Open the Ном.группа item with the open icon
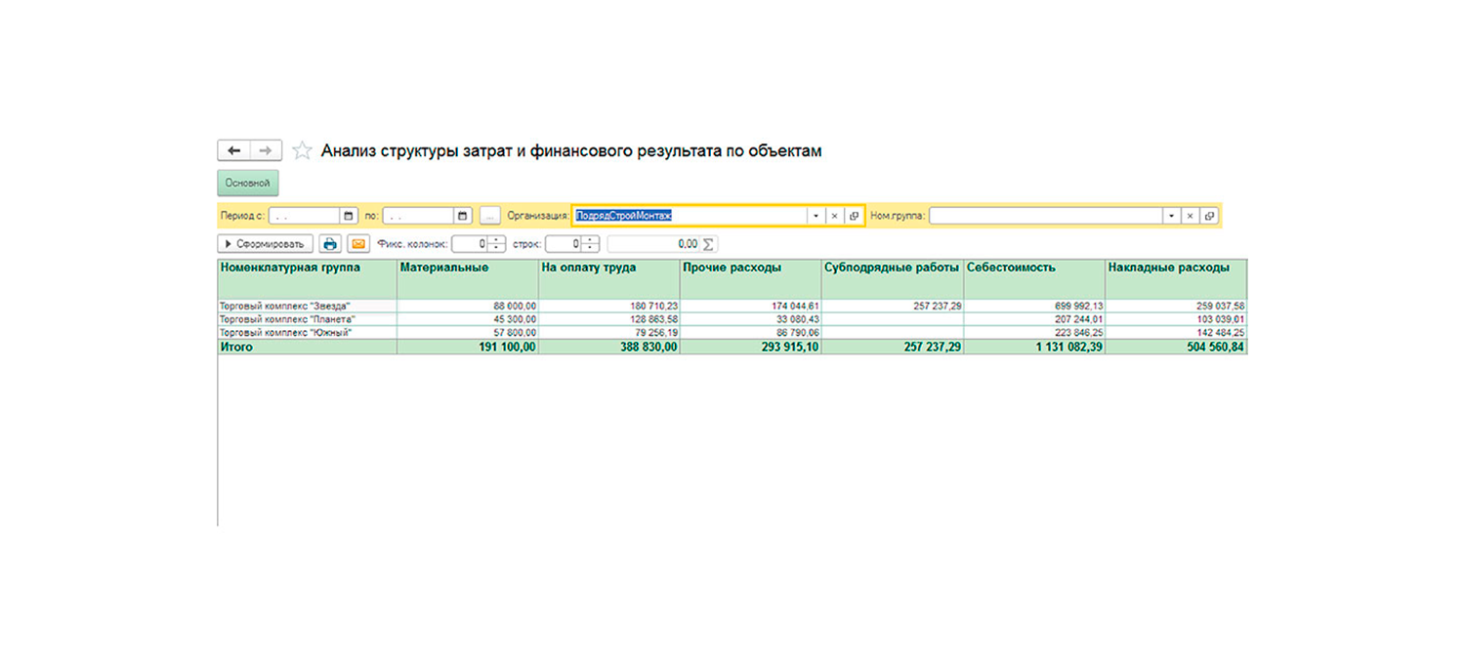 (x=1209, y=216)
